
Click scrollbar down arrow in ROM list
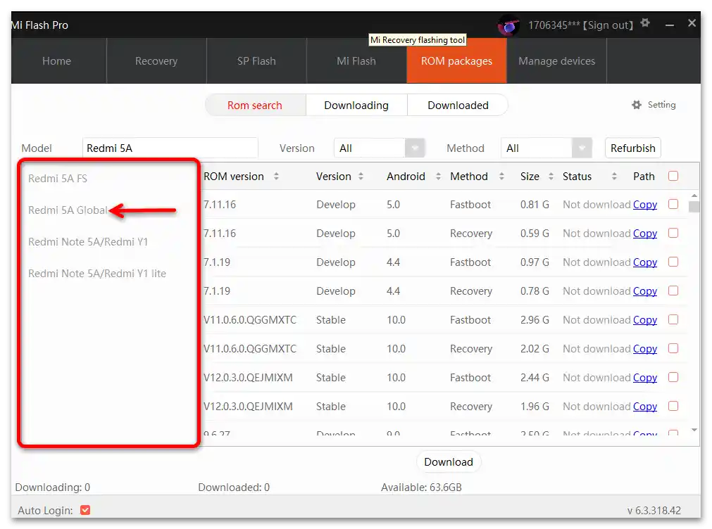point(694,430)
